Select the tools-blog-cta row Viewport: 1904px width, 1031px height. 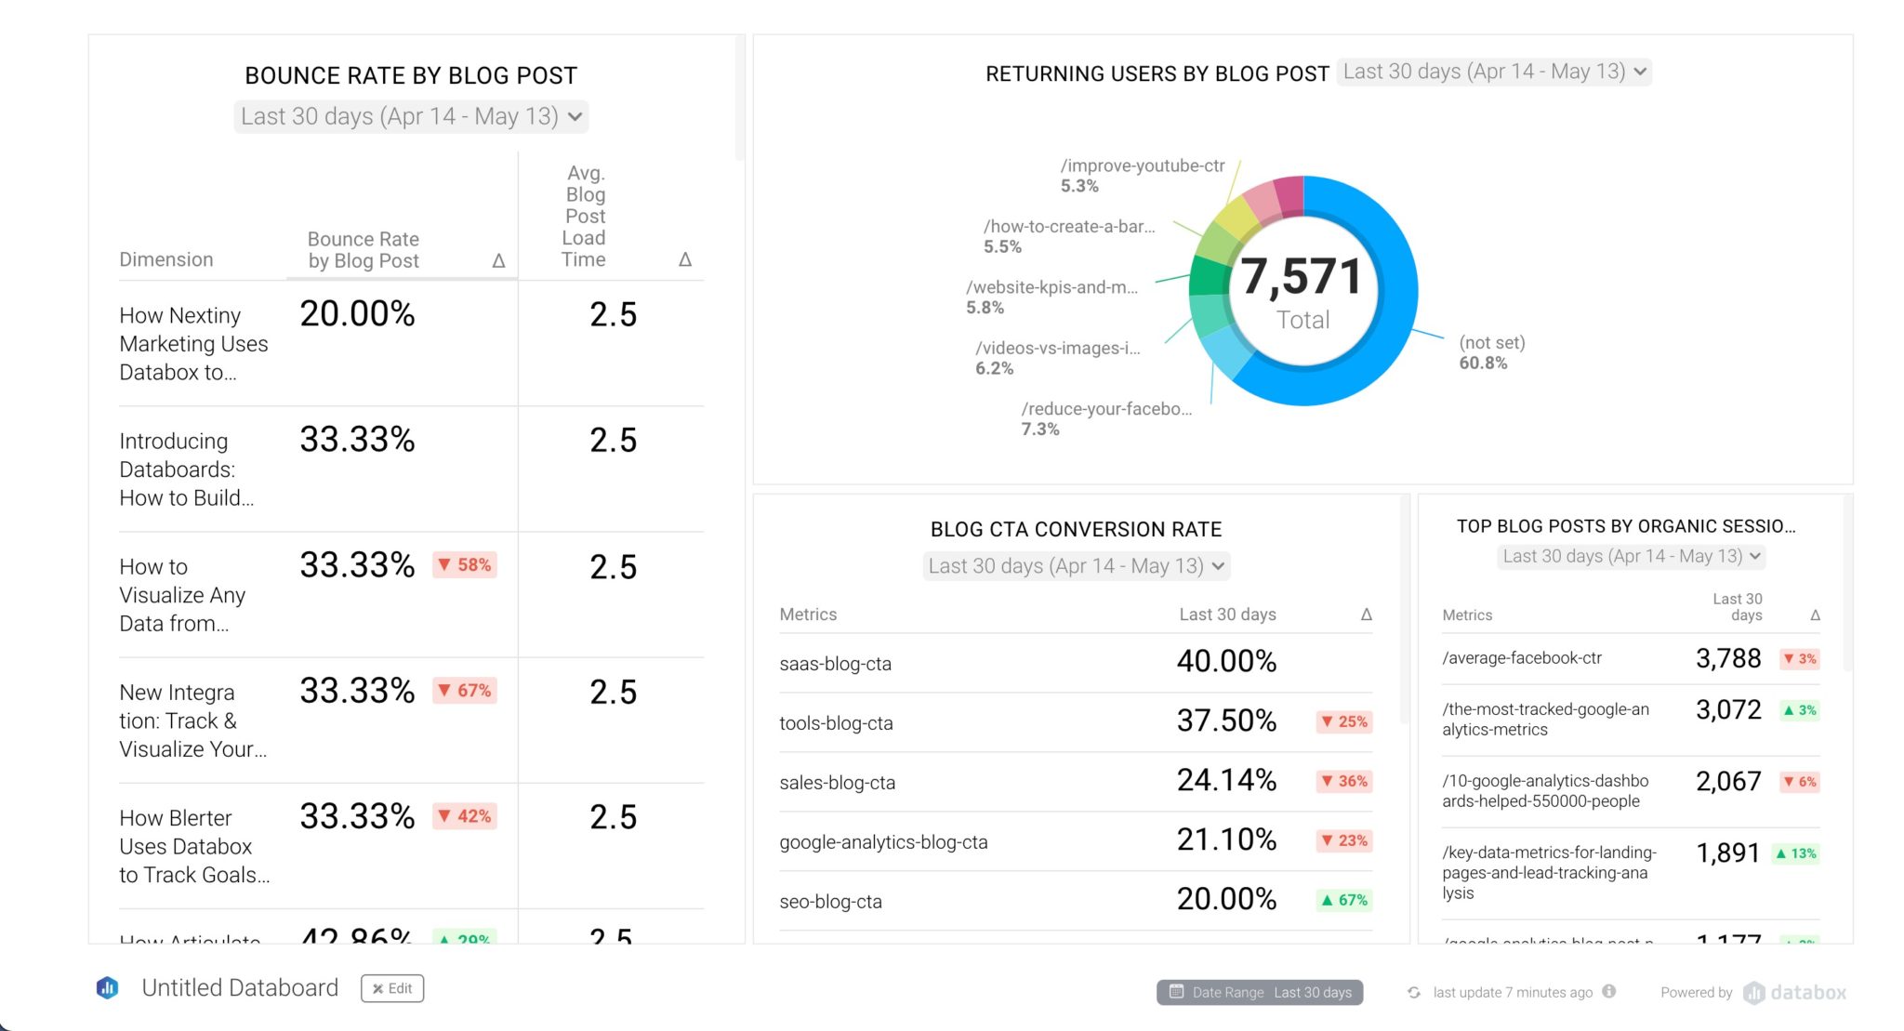(1076, 722)
